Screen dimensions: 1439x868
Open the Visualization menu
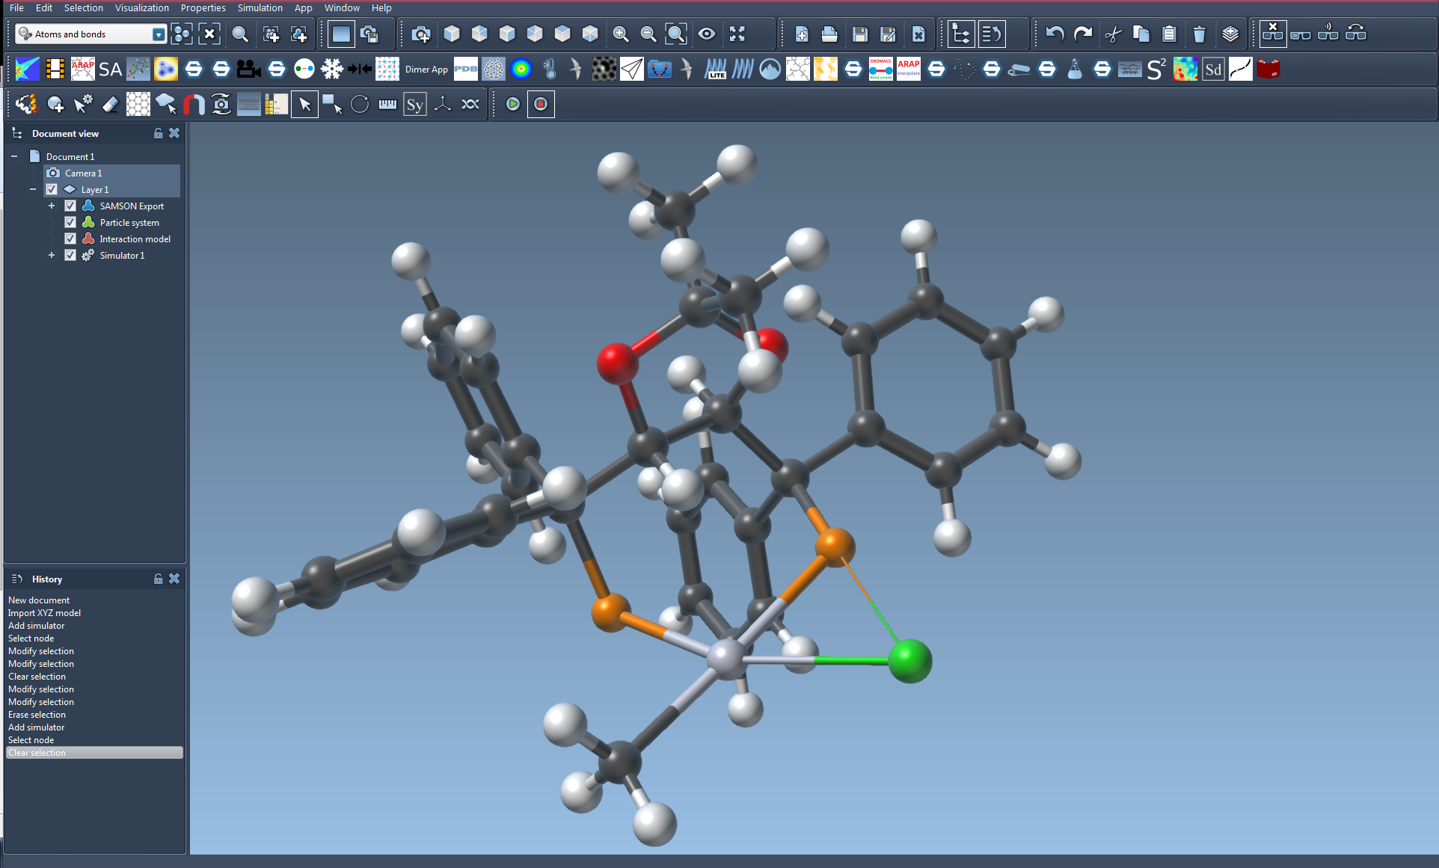click(x=141, y=7)
